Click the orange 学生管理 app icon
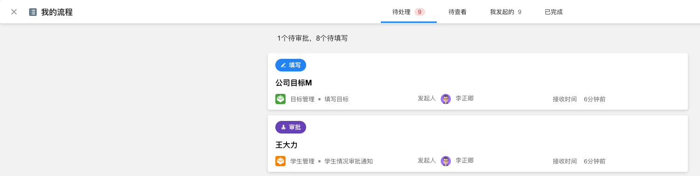The width and height of the screenshot is (700, 176). coord(280,161)
